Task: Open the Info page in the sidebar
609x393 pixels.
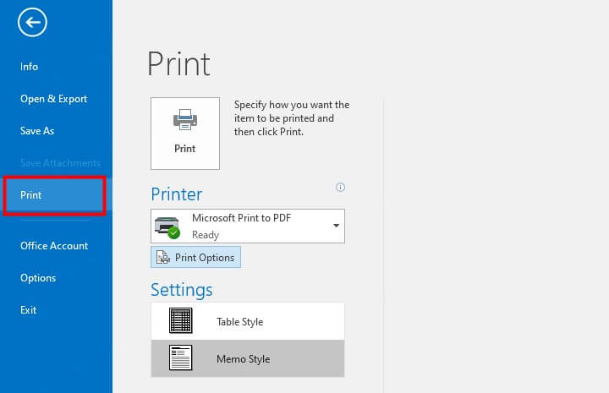Action: [30, 67]
